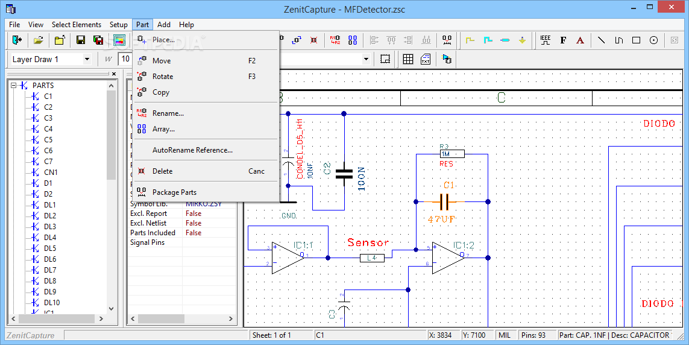The image size is (689, 345).
Task: Select part D2 in the parts tree
Action: pyautogui.click(x=48, y=194)
